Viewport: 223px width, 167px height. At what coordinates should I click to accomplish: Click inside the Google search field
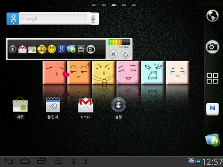(53, 19)
